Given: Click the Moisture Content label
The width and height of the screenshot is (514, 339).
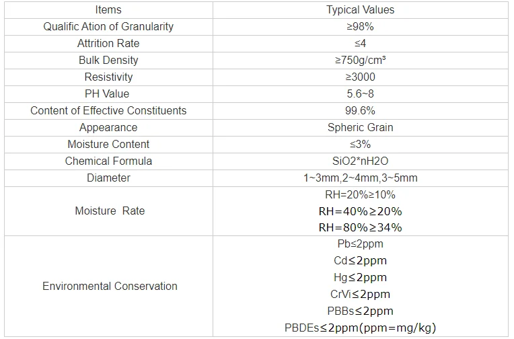Looking at the screenshot, I should [108, 145].
